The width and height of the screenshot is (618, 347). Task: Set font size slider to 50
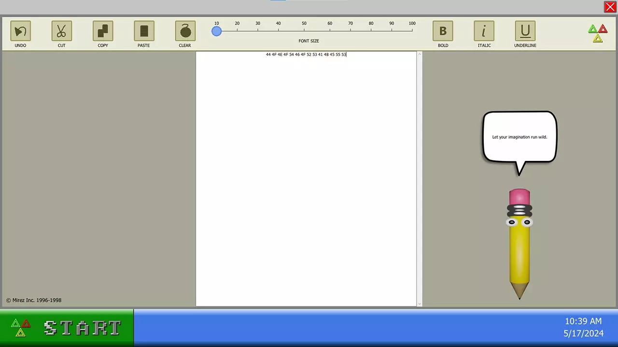304,31
